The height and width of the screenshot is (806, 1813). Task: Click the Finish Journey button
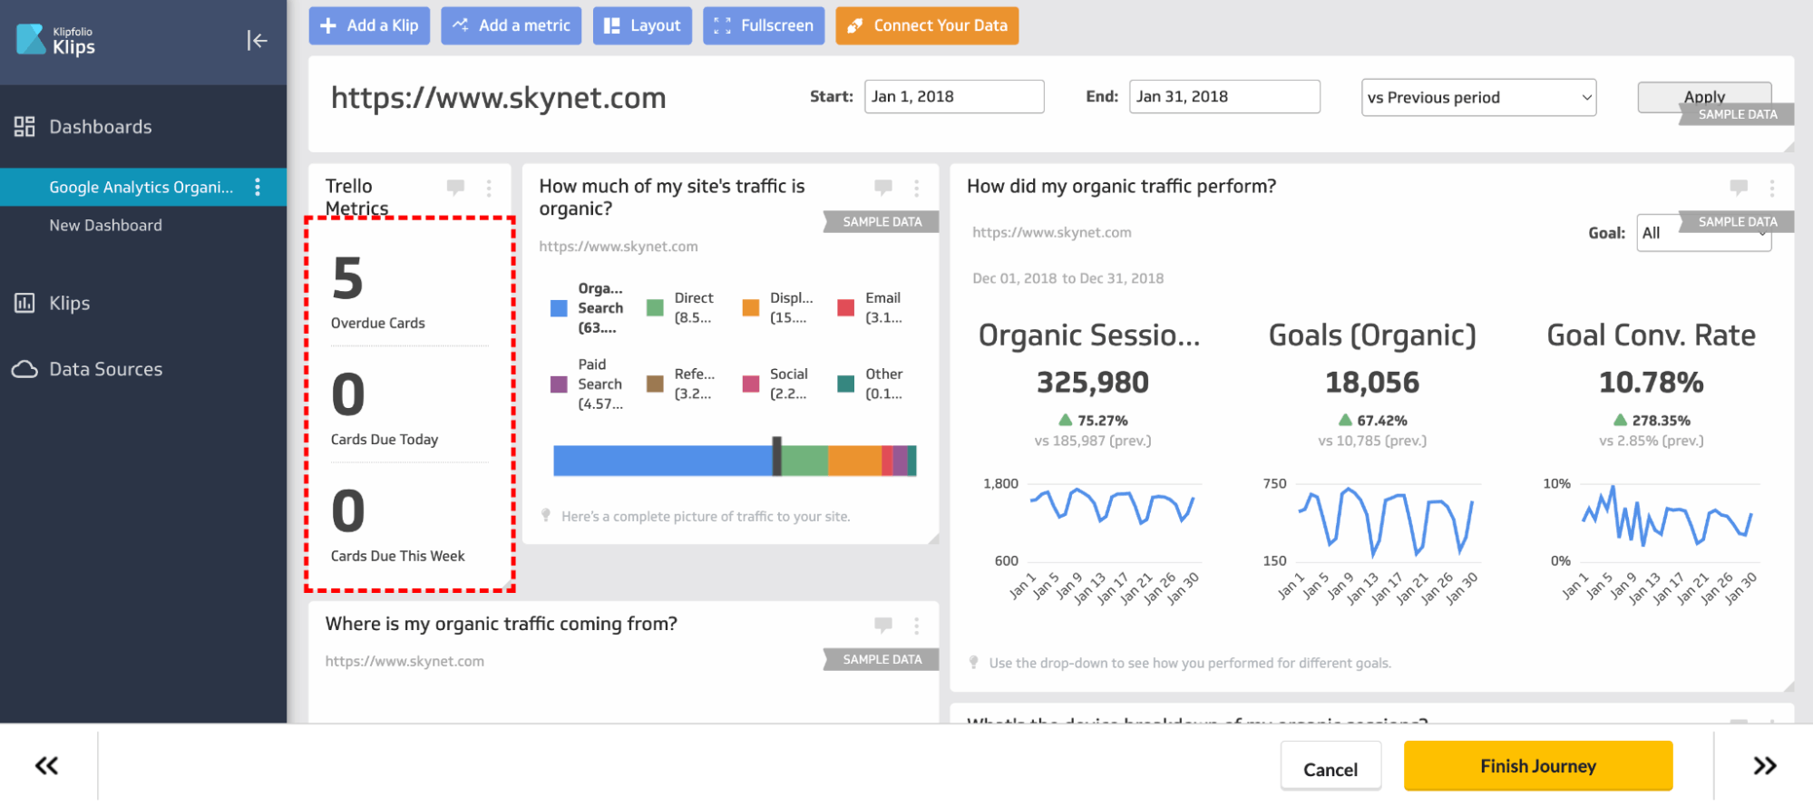1538,766
